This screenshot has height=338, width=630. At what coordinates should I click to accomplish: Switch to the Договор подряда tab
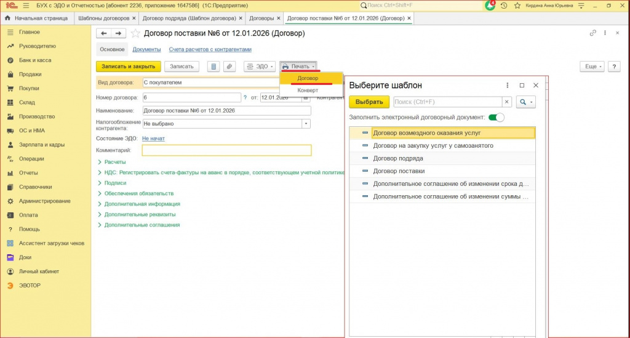coord(189,18)
